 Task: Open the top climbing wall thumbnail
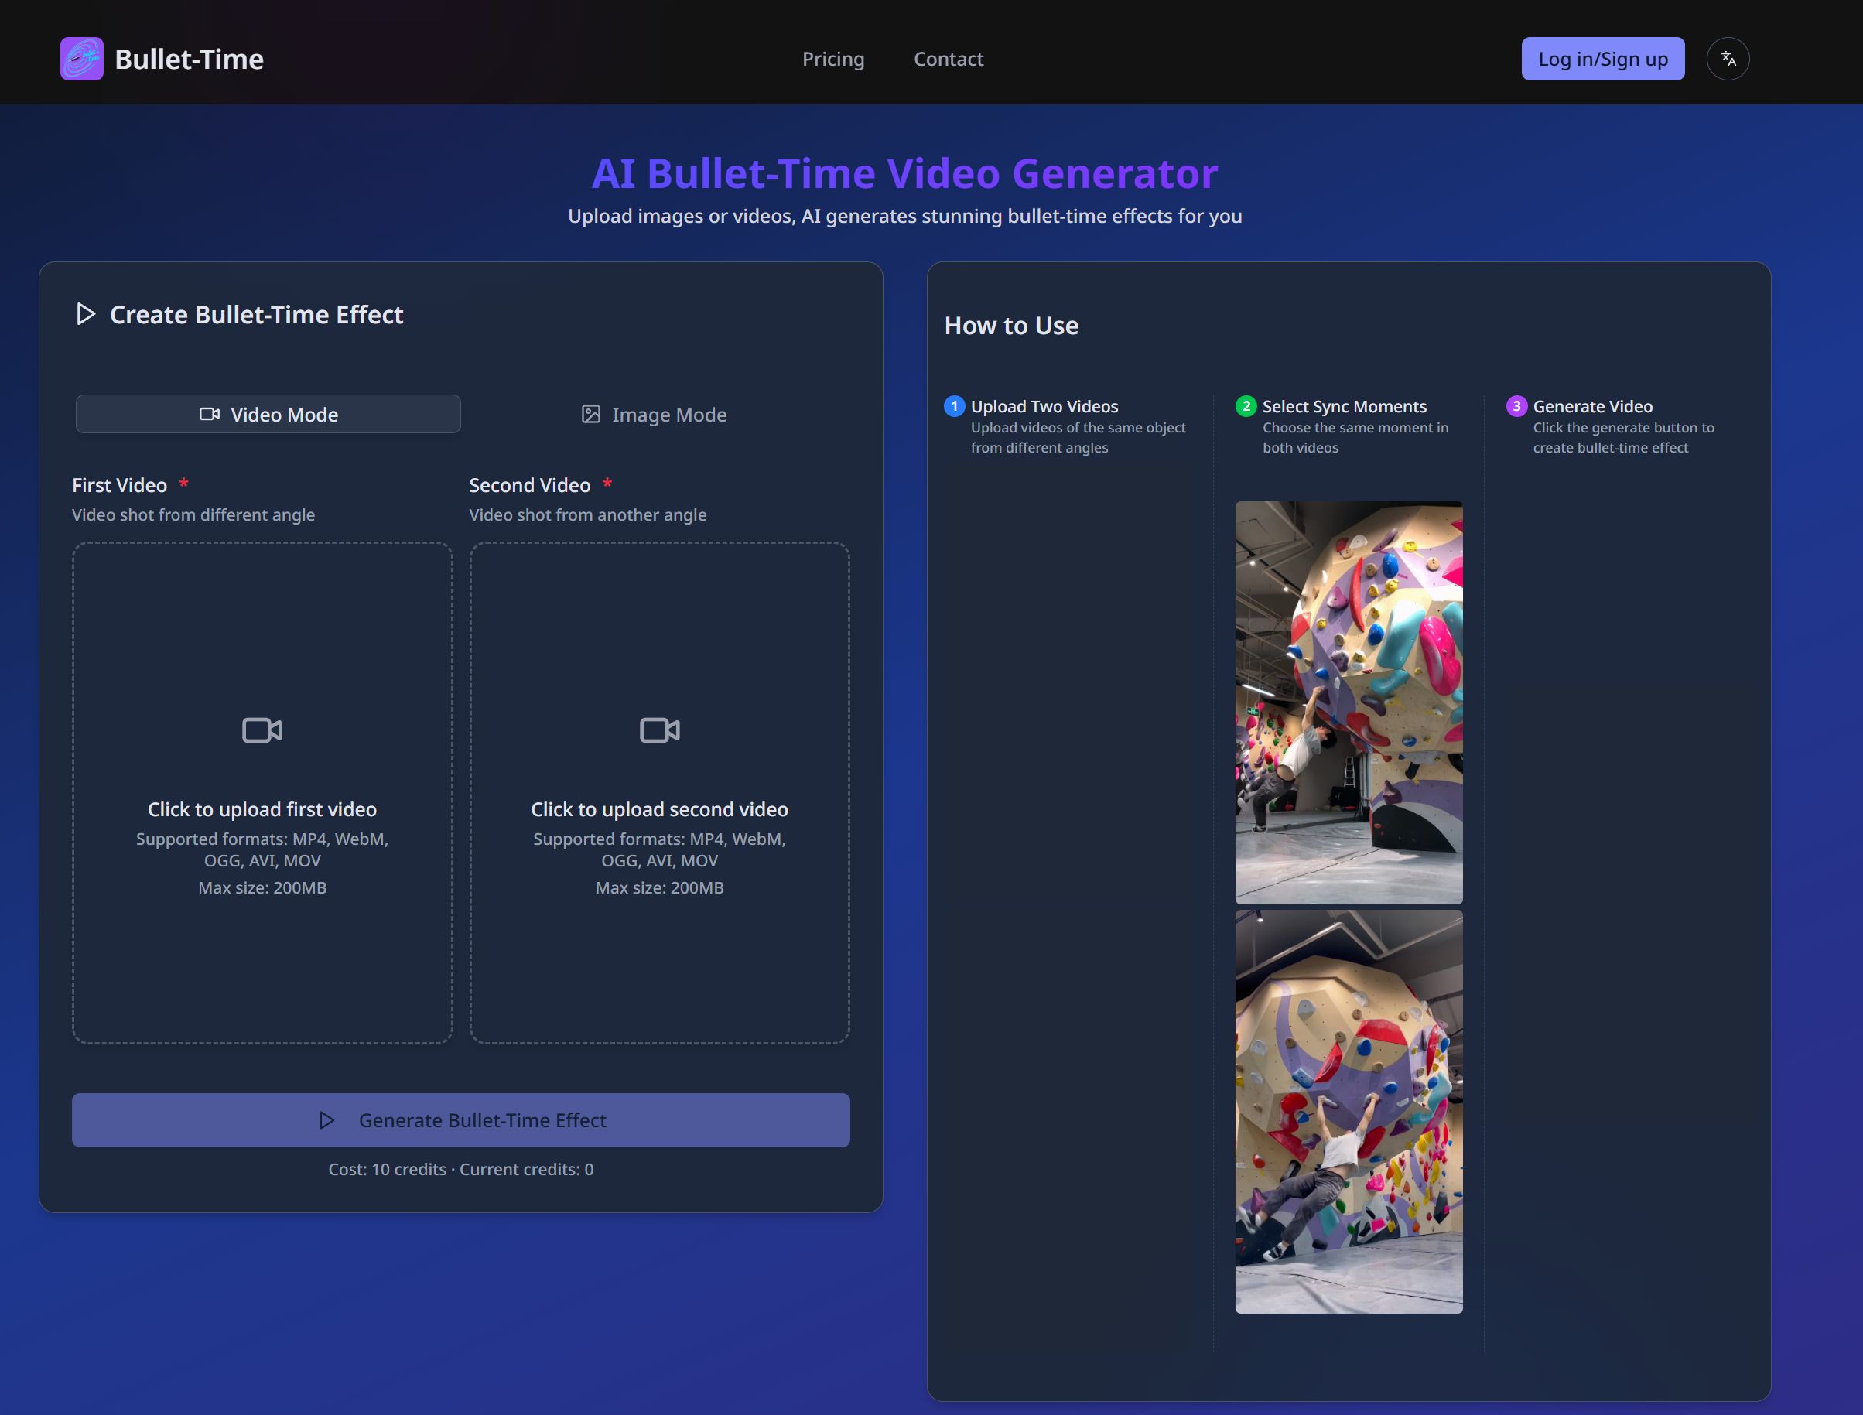[1349, 702]
